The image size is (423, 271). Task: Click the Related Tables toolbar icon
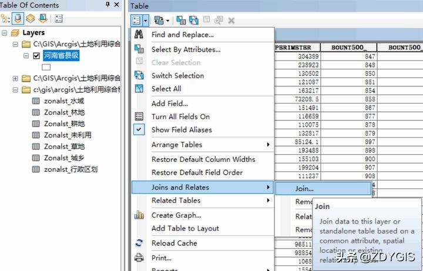(x=159, y=20)
